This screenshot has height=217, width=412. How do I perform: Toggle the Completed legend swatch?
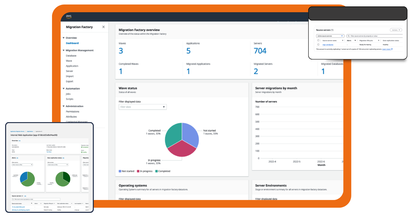[156, 171]
